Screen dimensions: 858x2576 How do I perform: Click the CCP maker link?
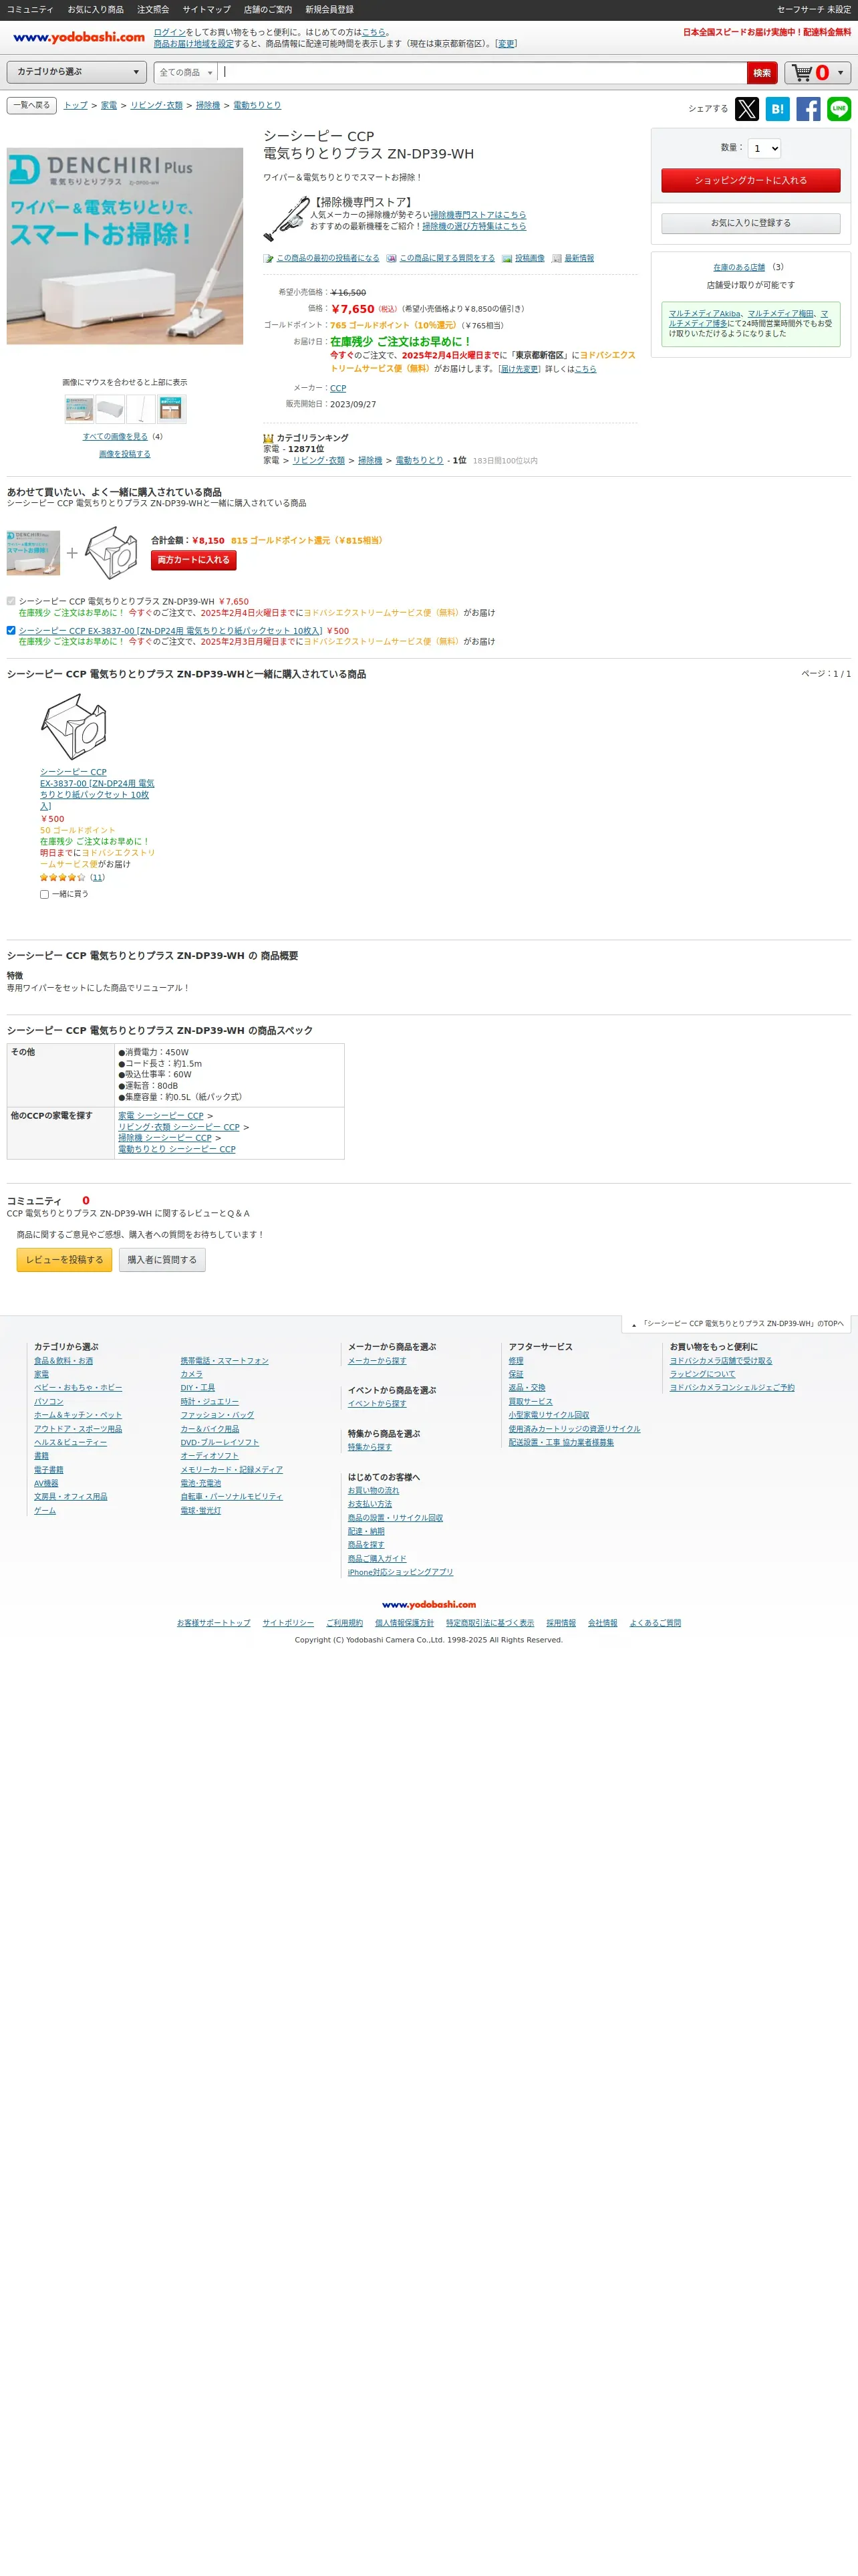point(337,388)
